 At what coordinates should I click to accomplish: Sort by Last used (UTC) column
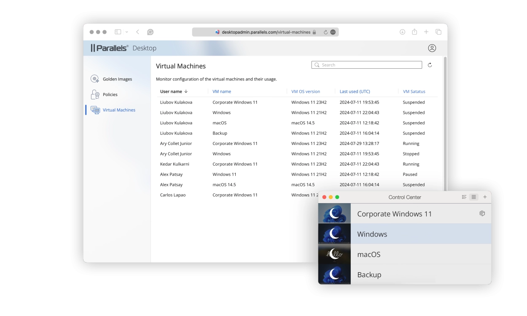click(355, 91)
